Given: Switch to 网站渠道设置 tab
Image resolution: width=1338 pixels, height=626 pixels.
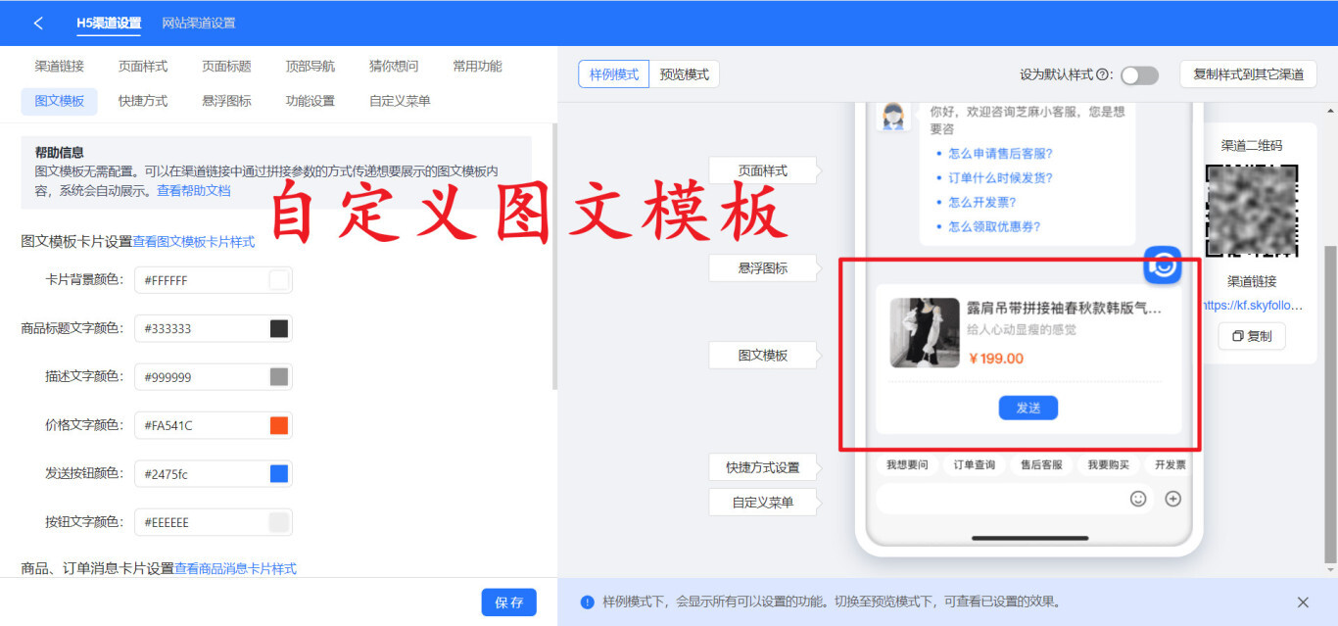Looking at the screenshot, I should click(199, 23).
